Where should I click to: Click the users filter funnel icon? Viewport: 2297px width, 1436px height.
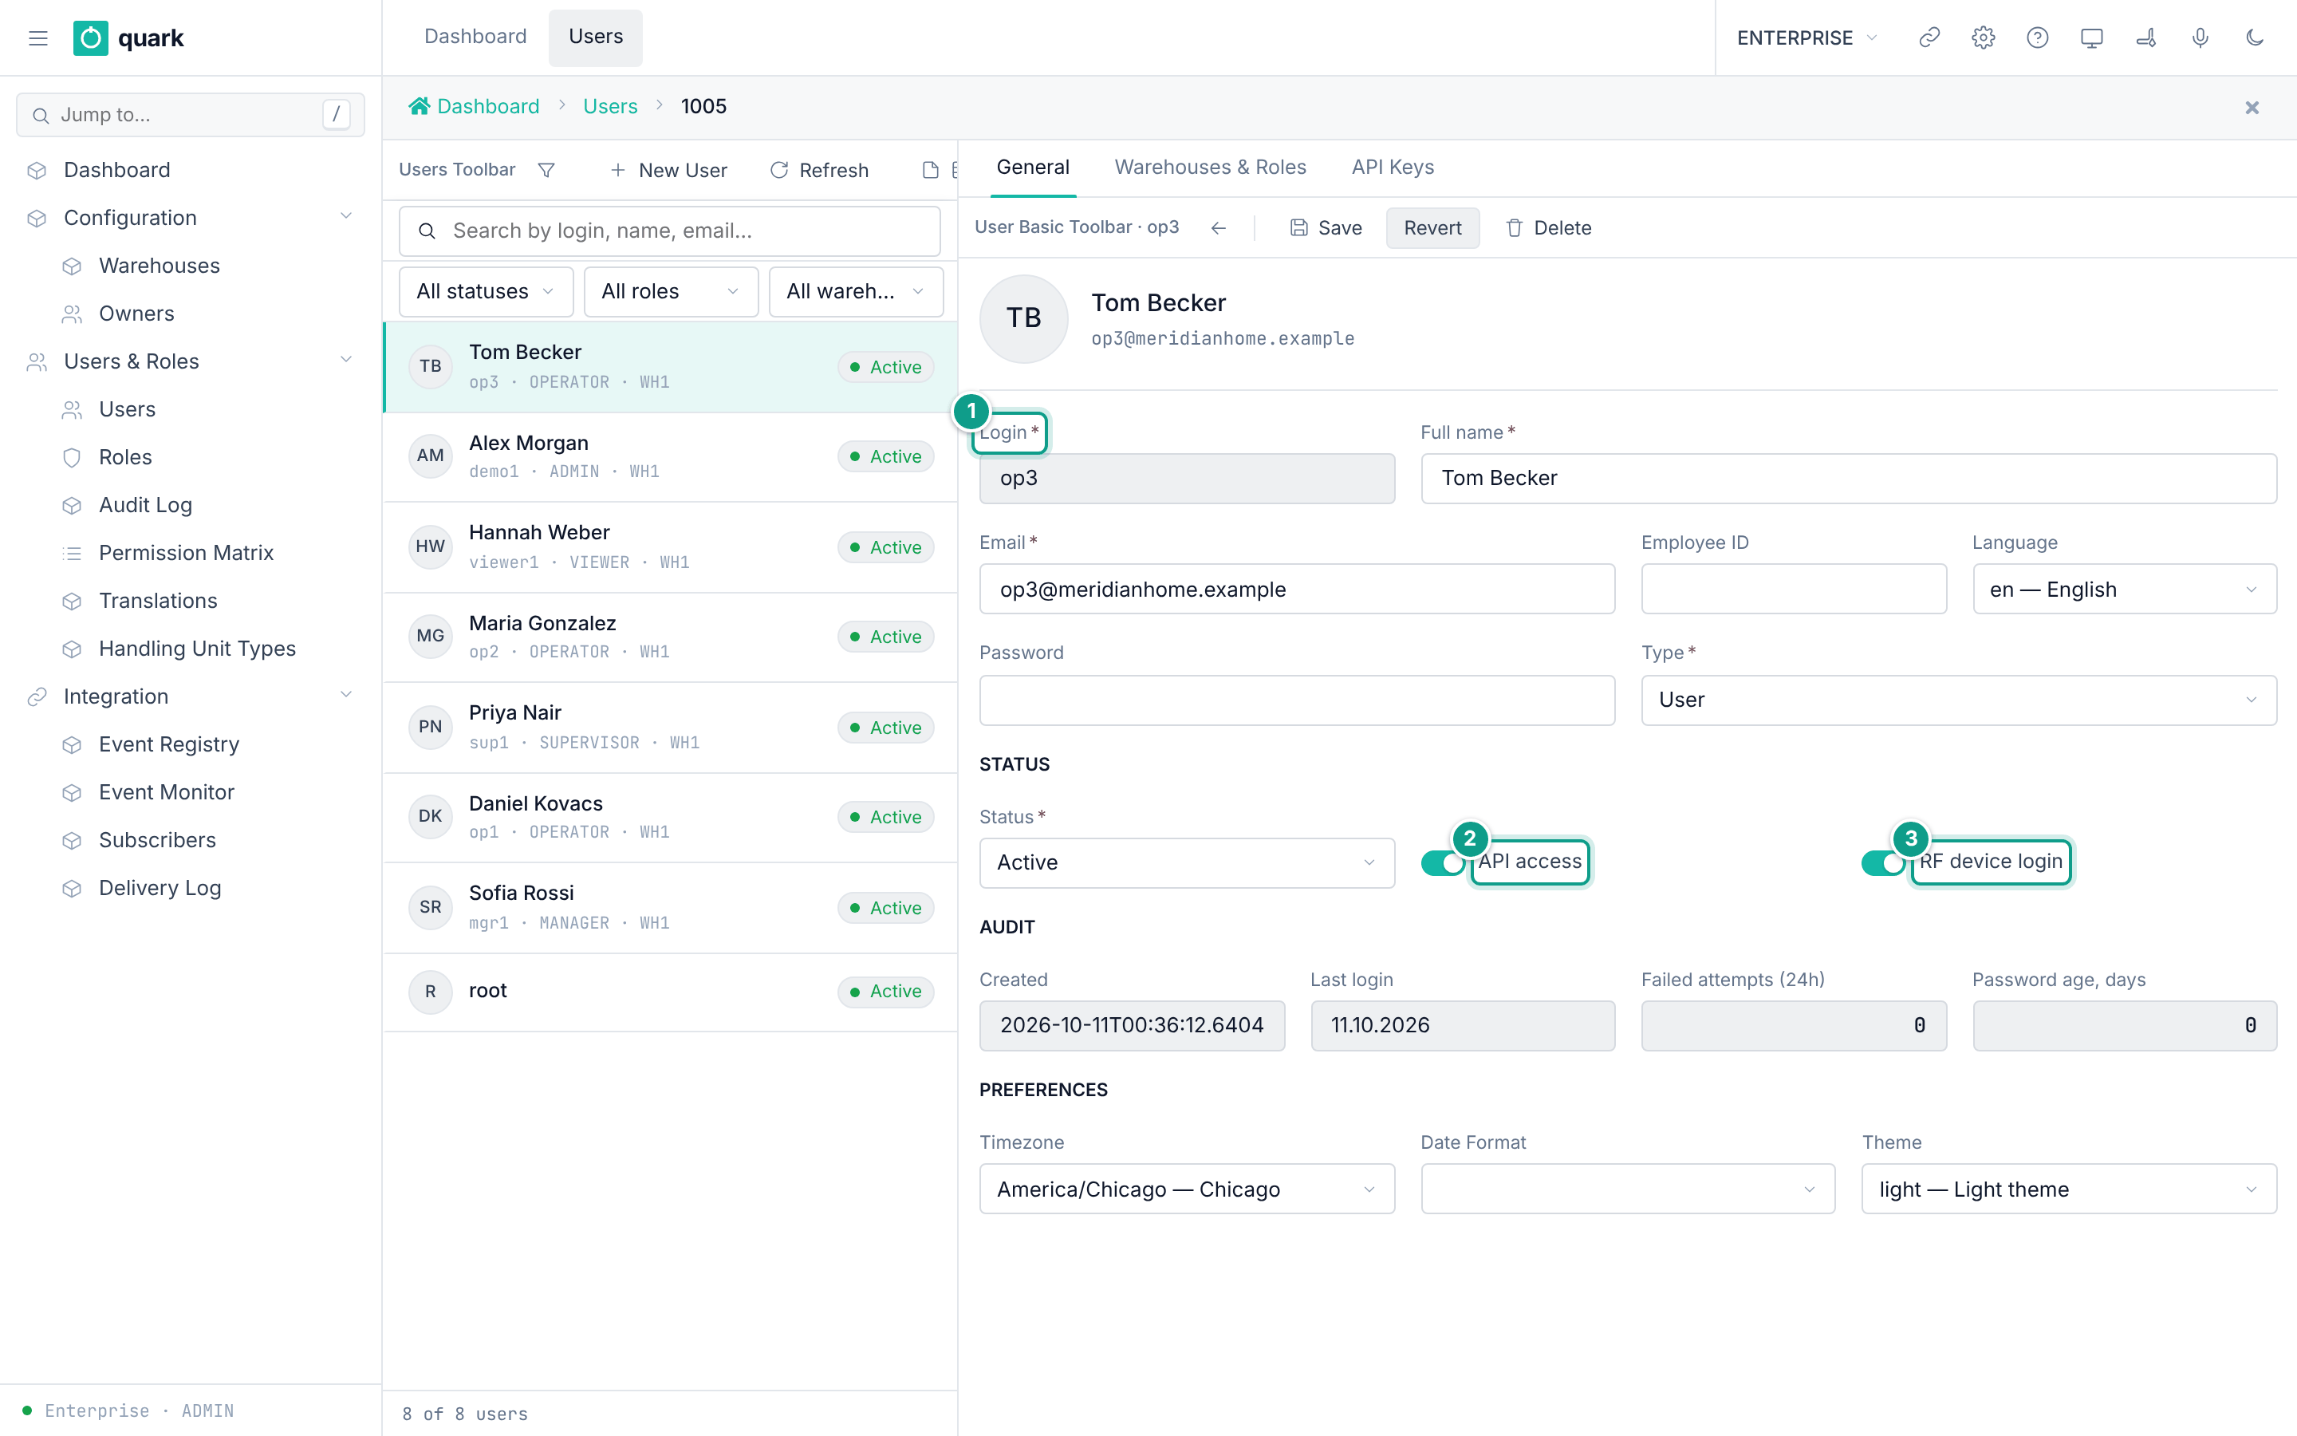point(546,170)
